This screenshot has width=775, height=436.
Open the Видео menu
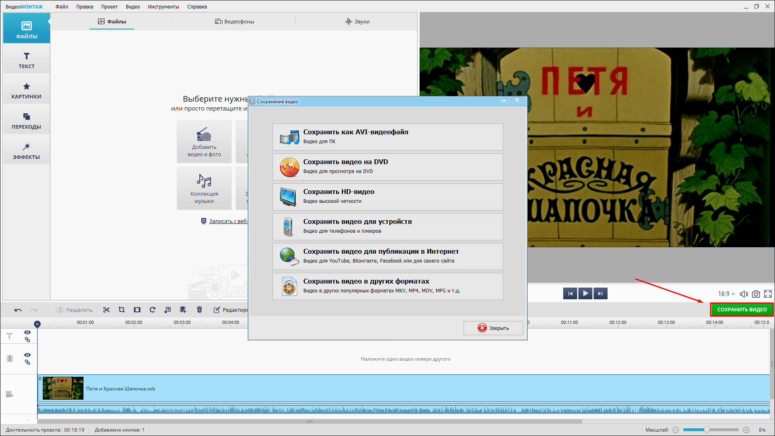[133, 6]
